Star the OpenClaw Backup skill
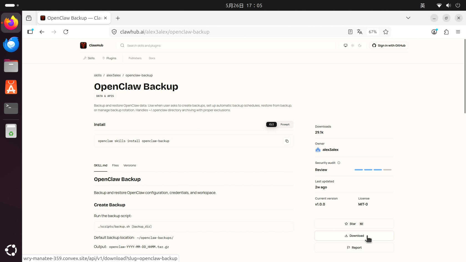The height and width of the screenshot is (262, 466). click(x=354, y=224)
